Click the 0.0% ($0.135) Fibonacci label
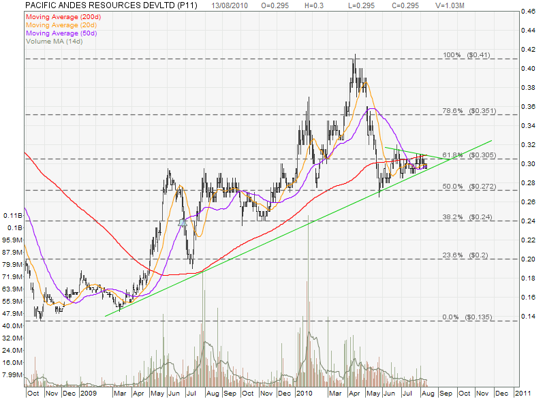Viewport: 545px width, 399px height. [x=467, y=317]
